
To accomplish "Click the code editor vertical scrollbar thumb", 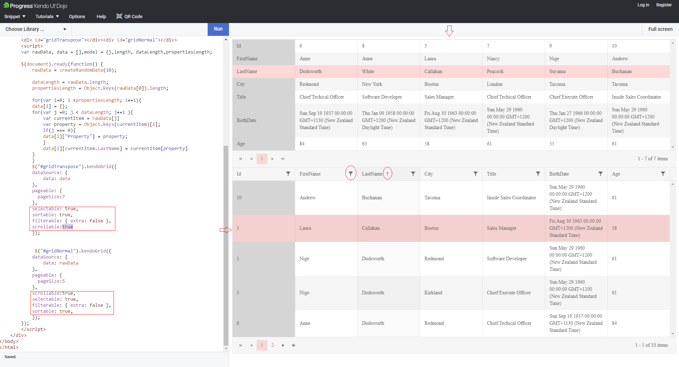I will coord(226,245).
